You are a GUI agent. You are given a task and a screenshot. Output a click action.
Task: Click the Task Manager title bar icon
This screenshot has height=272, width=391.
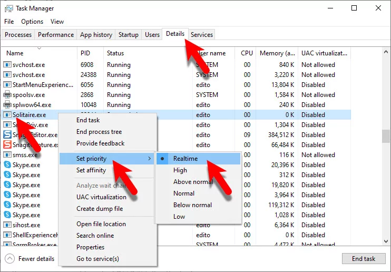click(9, 8)
